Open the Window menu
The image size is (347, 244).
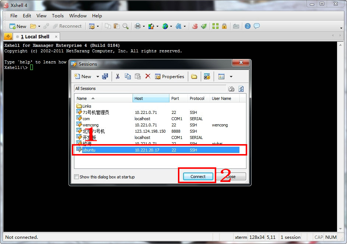click(78, 16)
